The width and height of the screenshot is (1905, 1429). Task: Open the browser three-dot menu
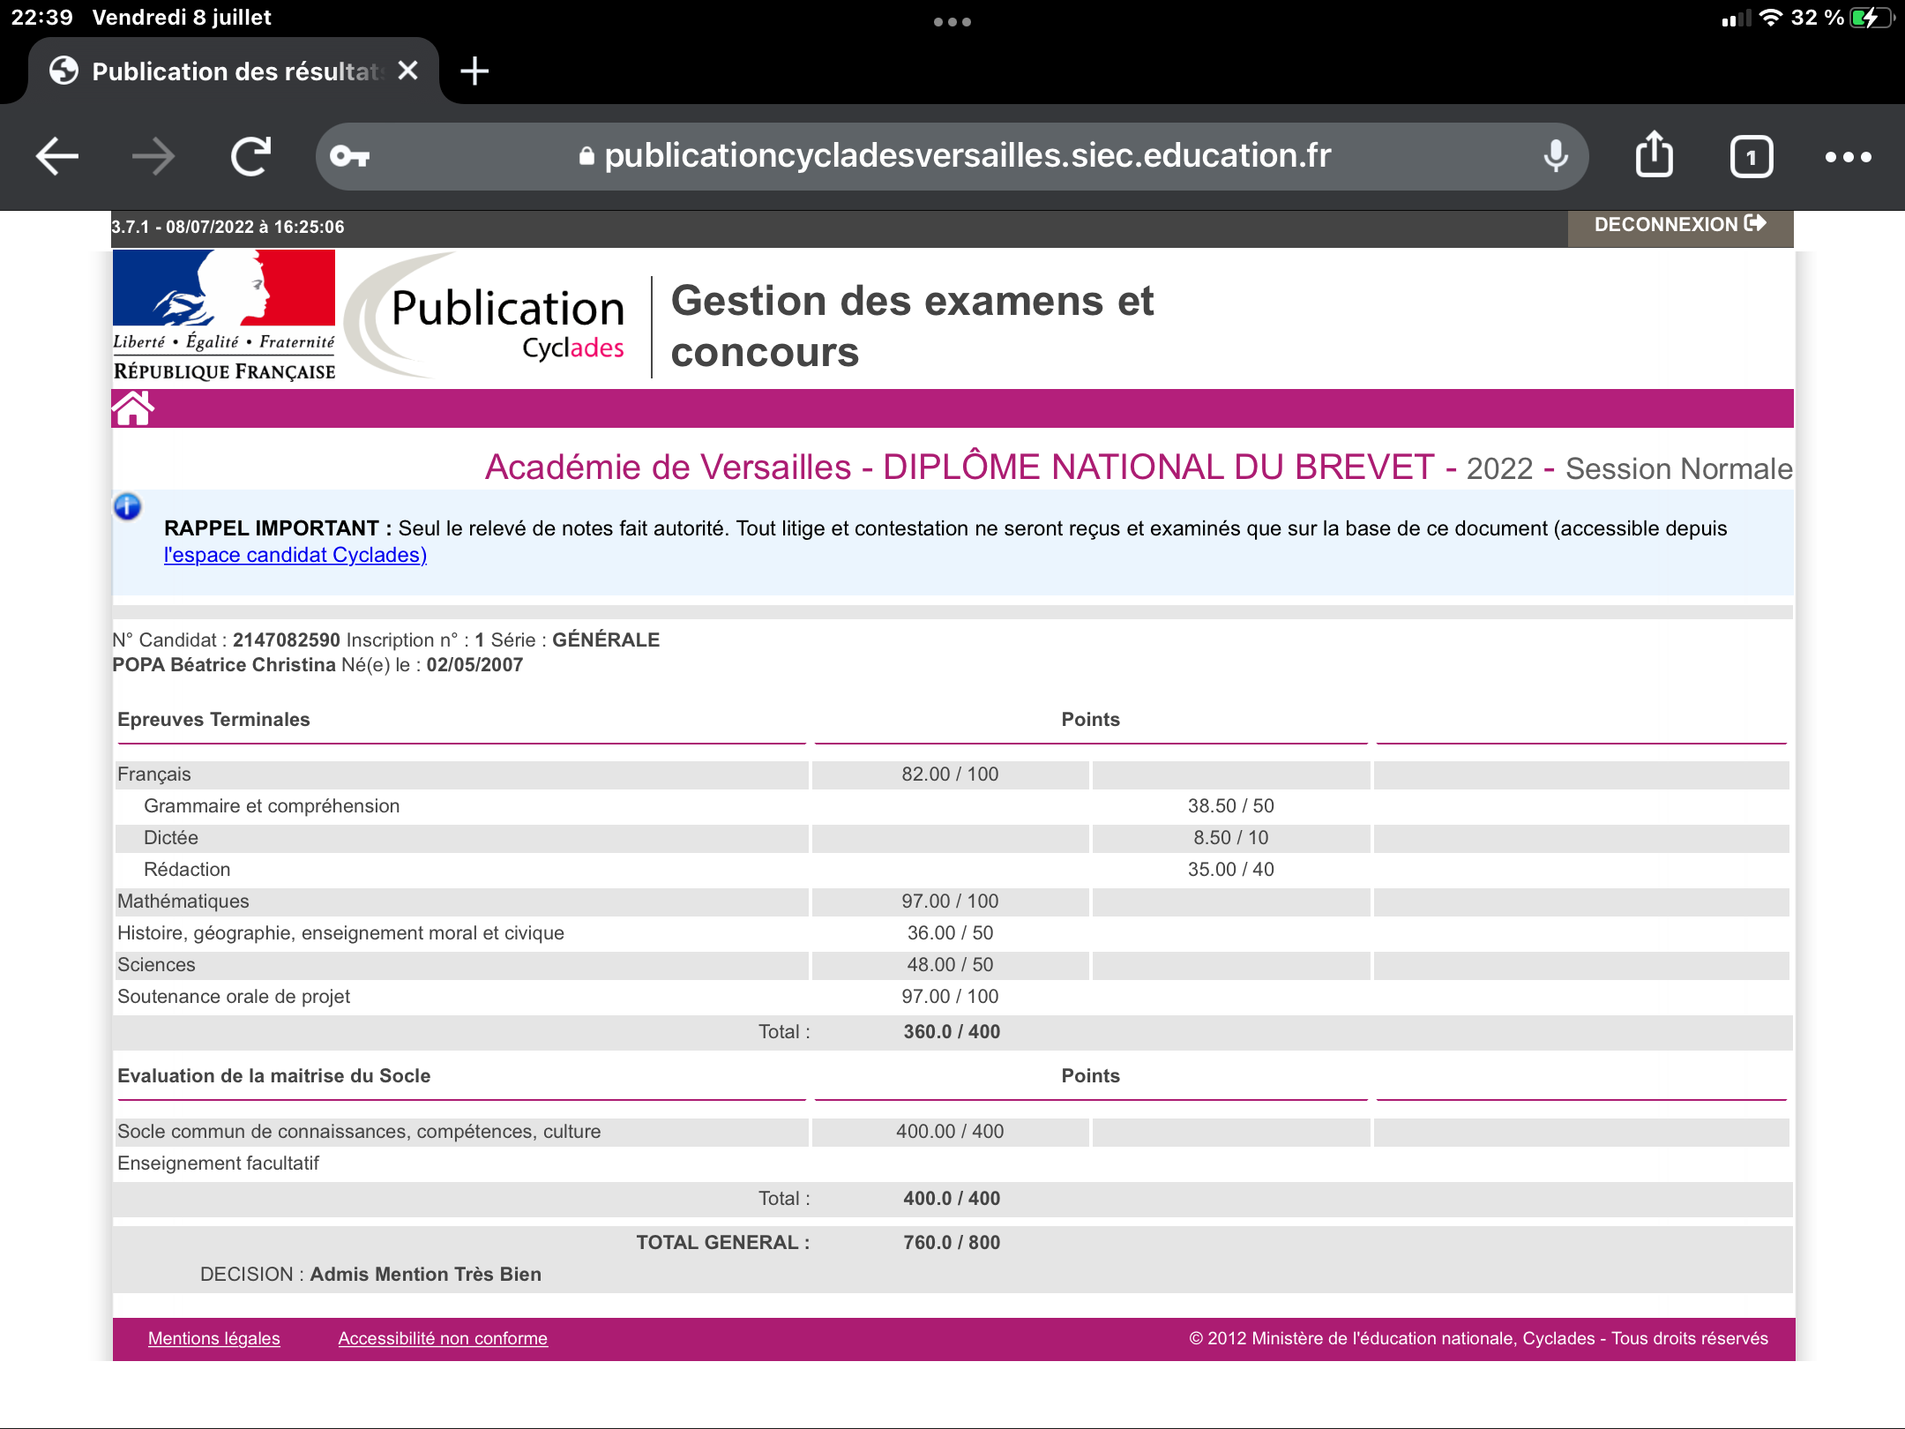coord(1848,157)
